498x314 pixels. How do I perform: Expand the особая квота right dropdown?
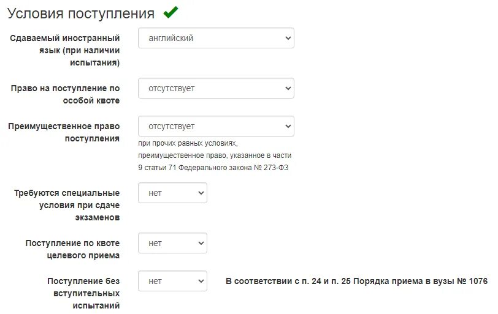[216, 88]
